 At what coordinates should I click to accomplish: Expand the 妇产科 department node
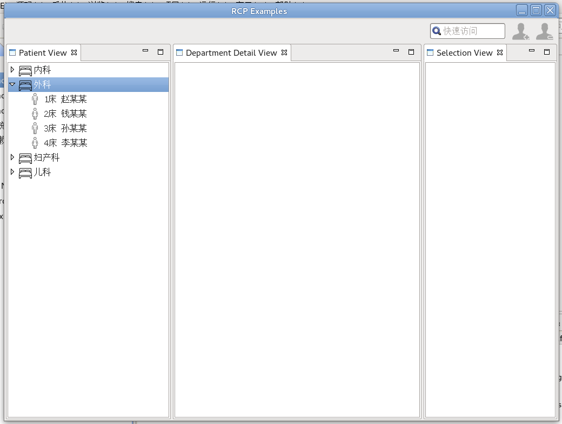pos(12,157)
